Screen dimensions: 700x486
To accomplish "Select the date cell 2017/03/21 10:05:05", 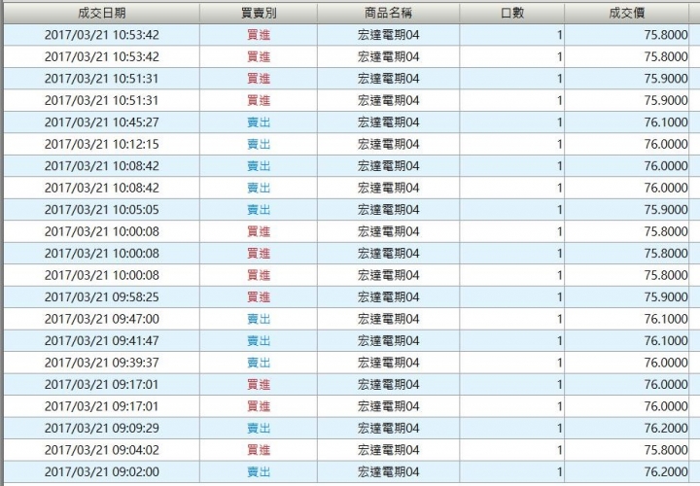I will [x=102, y=210].
